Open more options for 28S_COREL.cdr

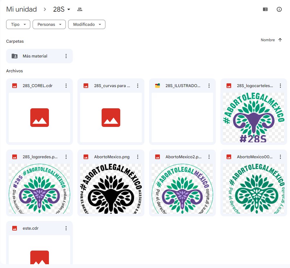point(66,86)
